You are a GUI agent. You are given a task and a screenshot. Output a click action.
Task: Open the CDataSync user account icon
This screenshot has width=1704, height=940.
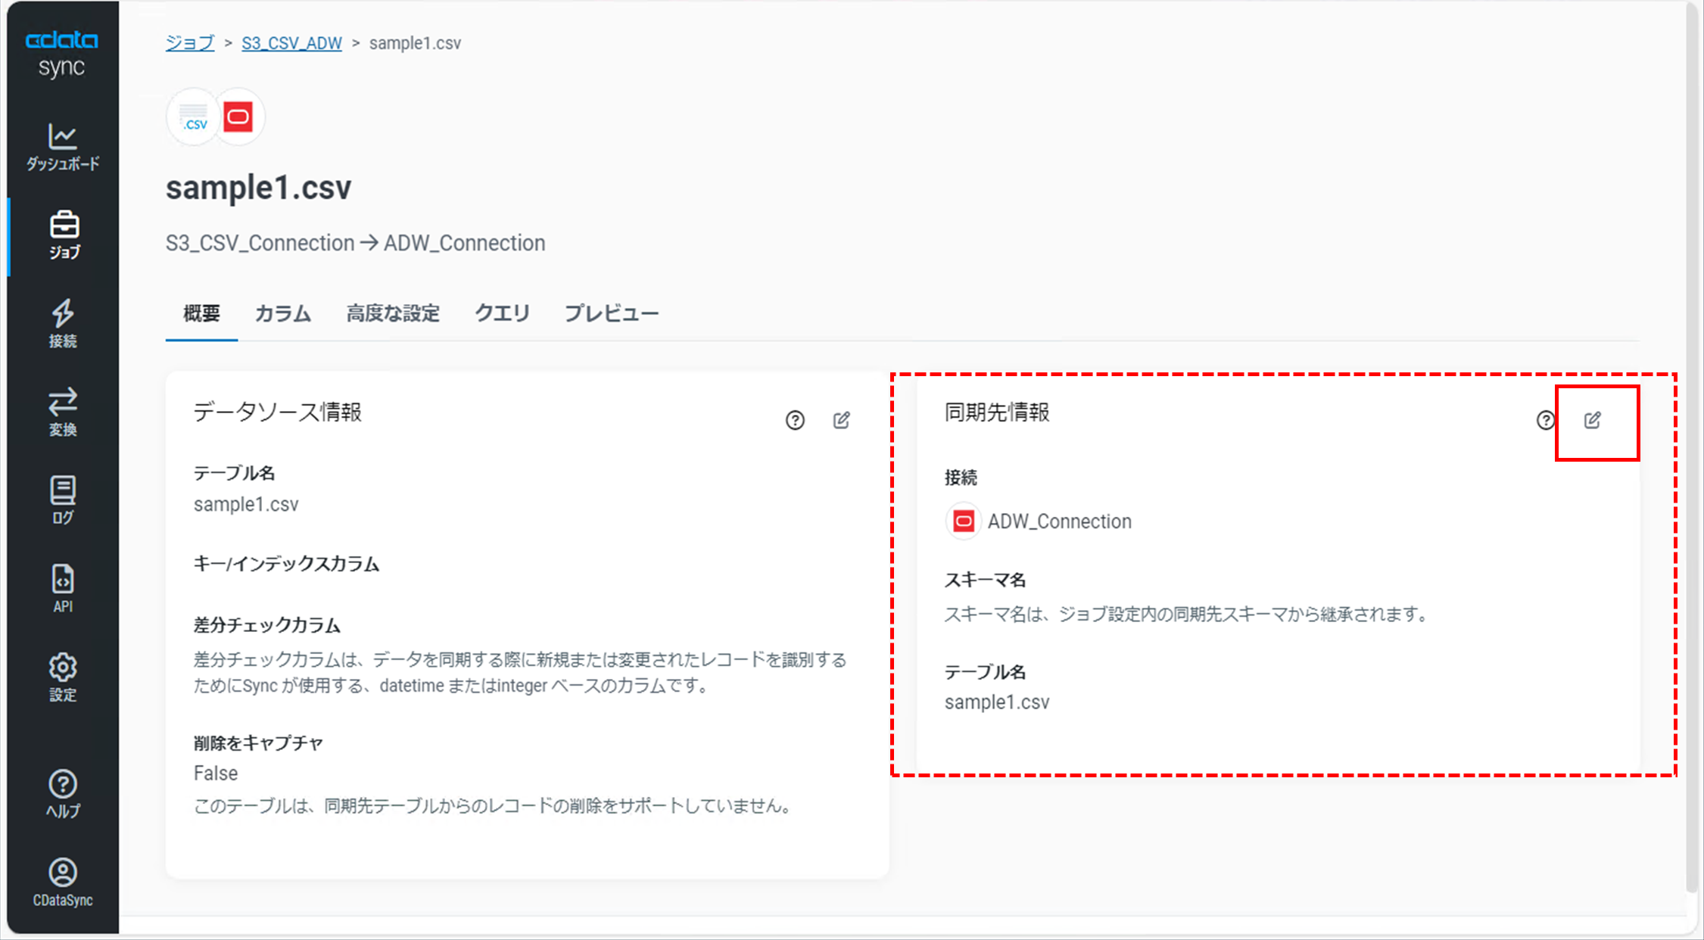pos(63,882)
